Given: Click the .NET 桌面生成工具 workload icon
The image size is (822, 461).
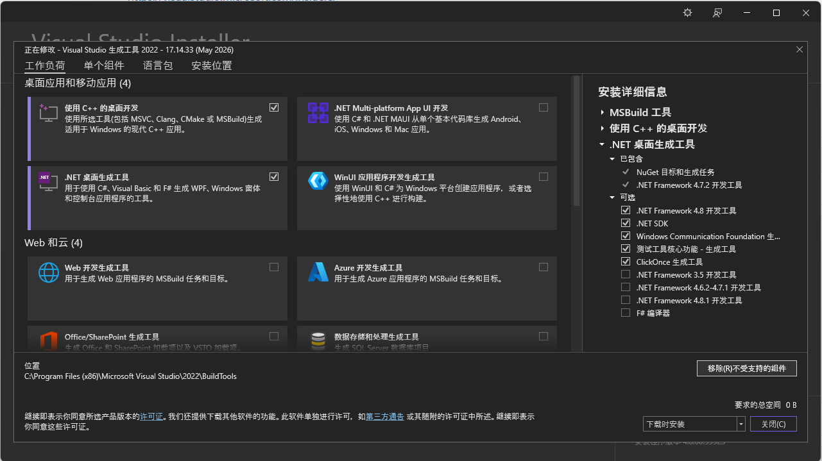Looking at the screenshot, I should (x=48, y=182).
